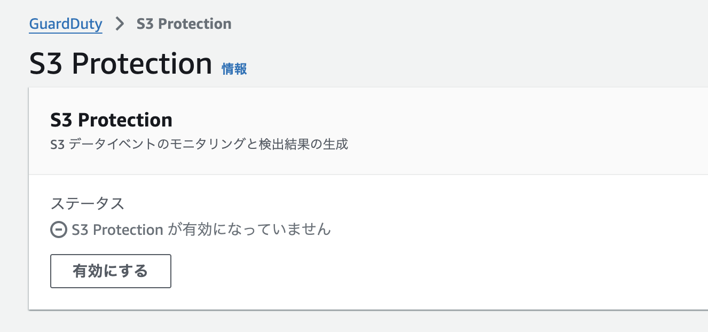
Task: Click the divider area of the S3 Protection card
Action: click(x=368, y=173)
